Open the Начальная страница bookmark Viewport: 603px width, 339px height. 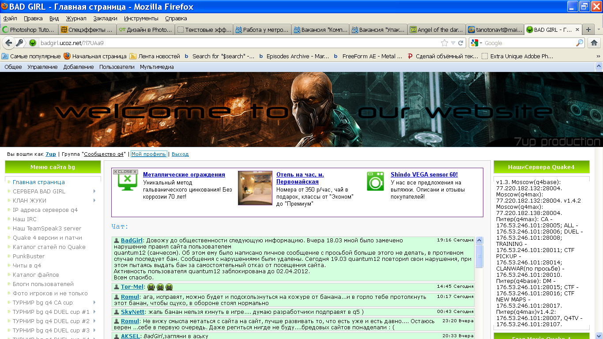point(95,56)
